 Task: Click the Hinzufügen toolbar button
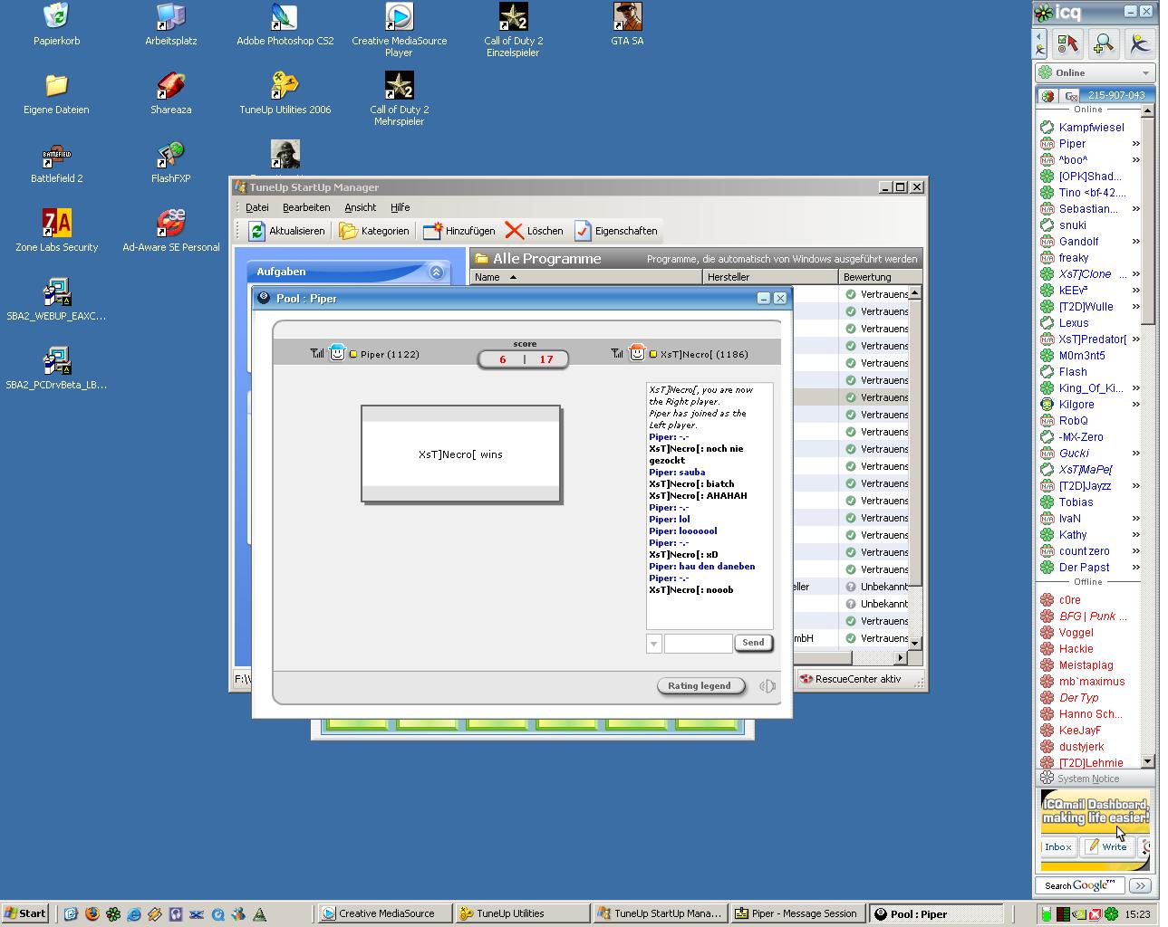pos(459,231)
